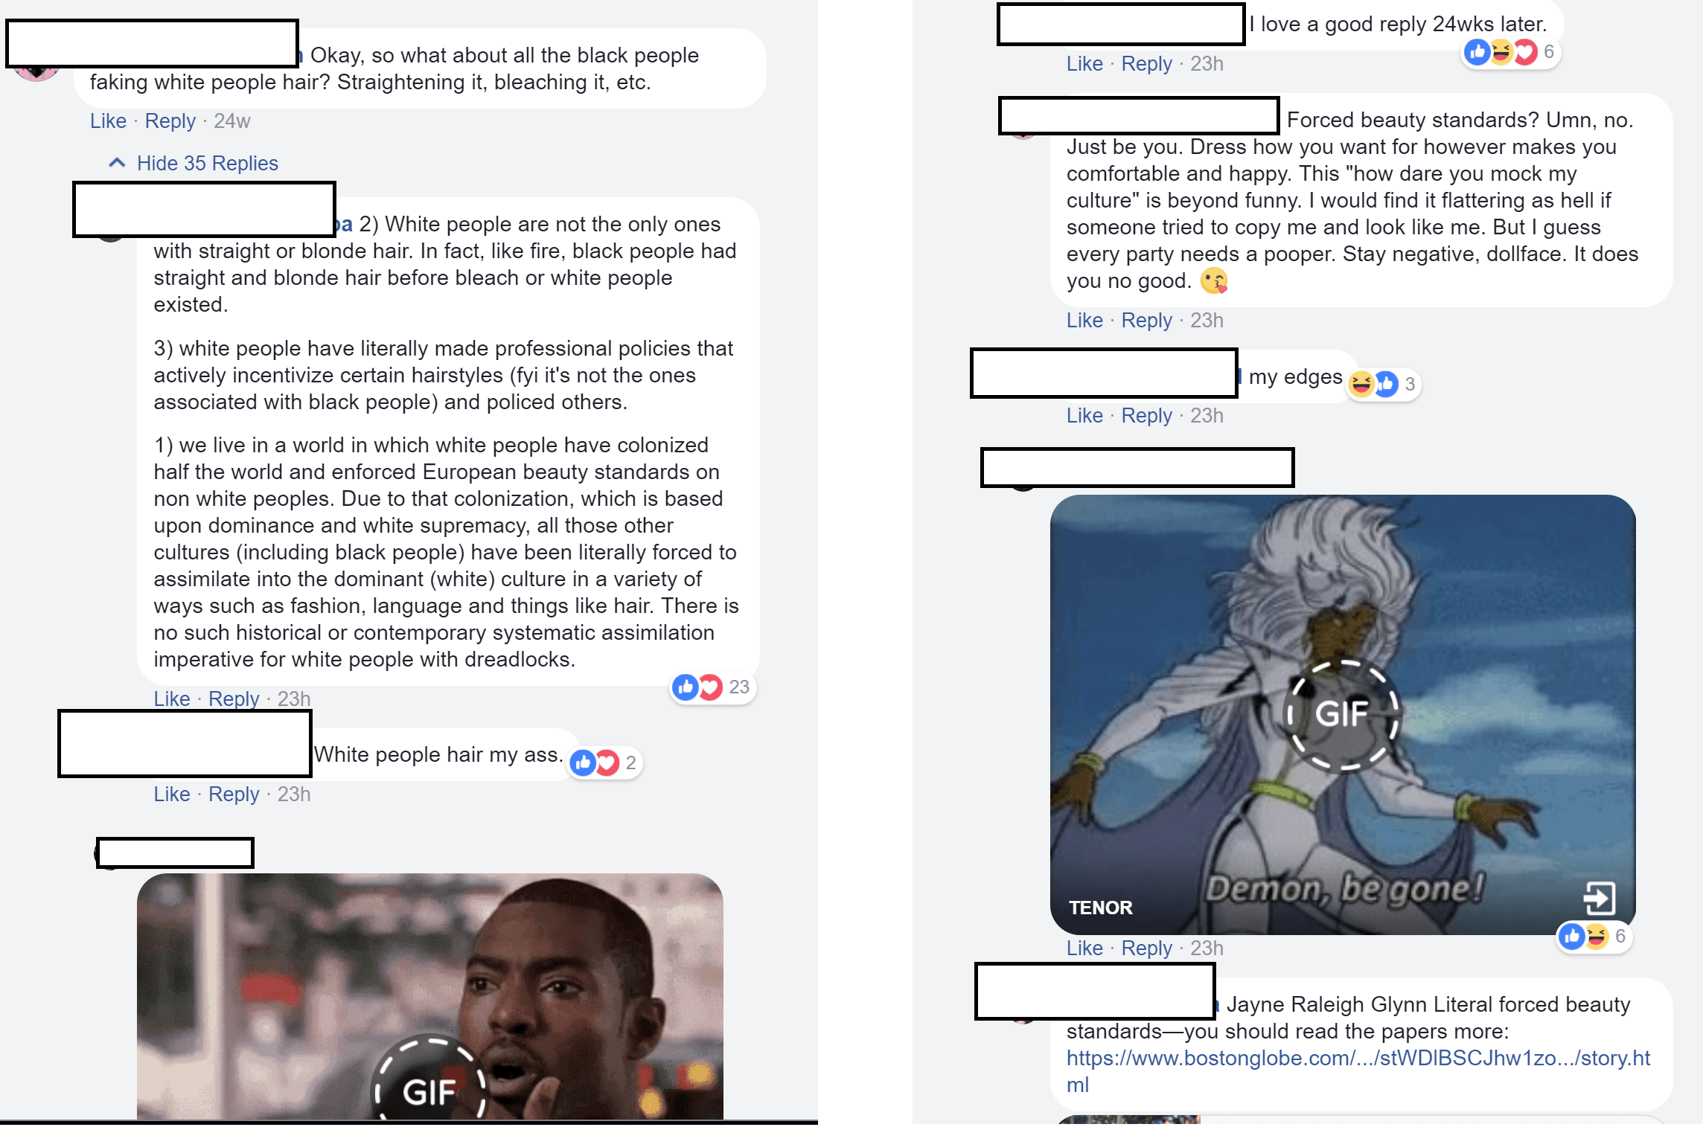The image size is (1703, 1130).
Task: Reply to the 'my edges' comment
Action: tap(1146, 415)
